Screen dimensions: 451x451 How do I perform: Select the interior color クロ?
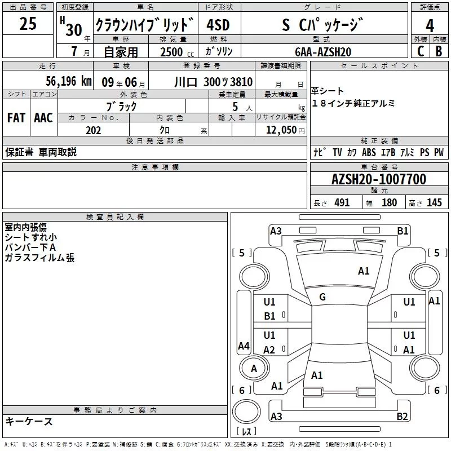point(165,130)
